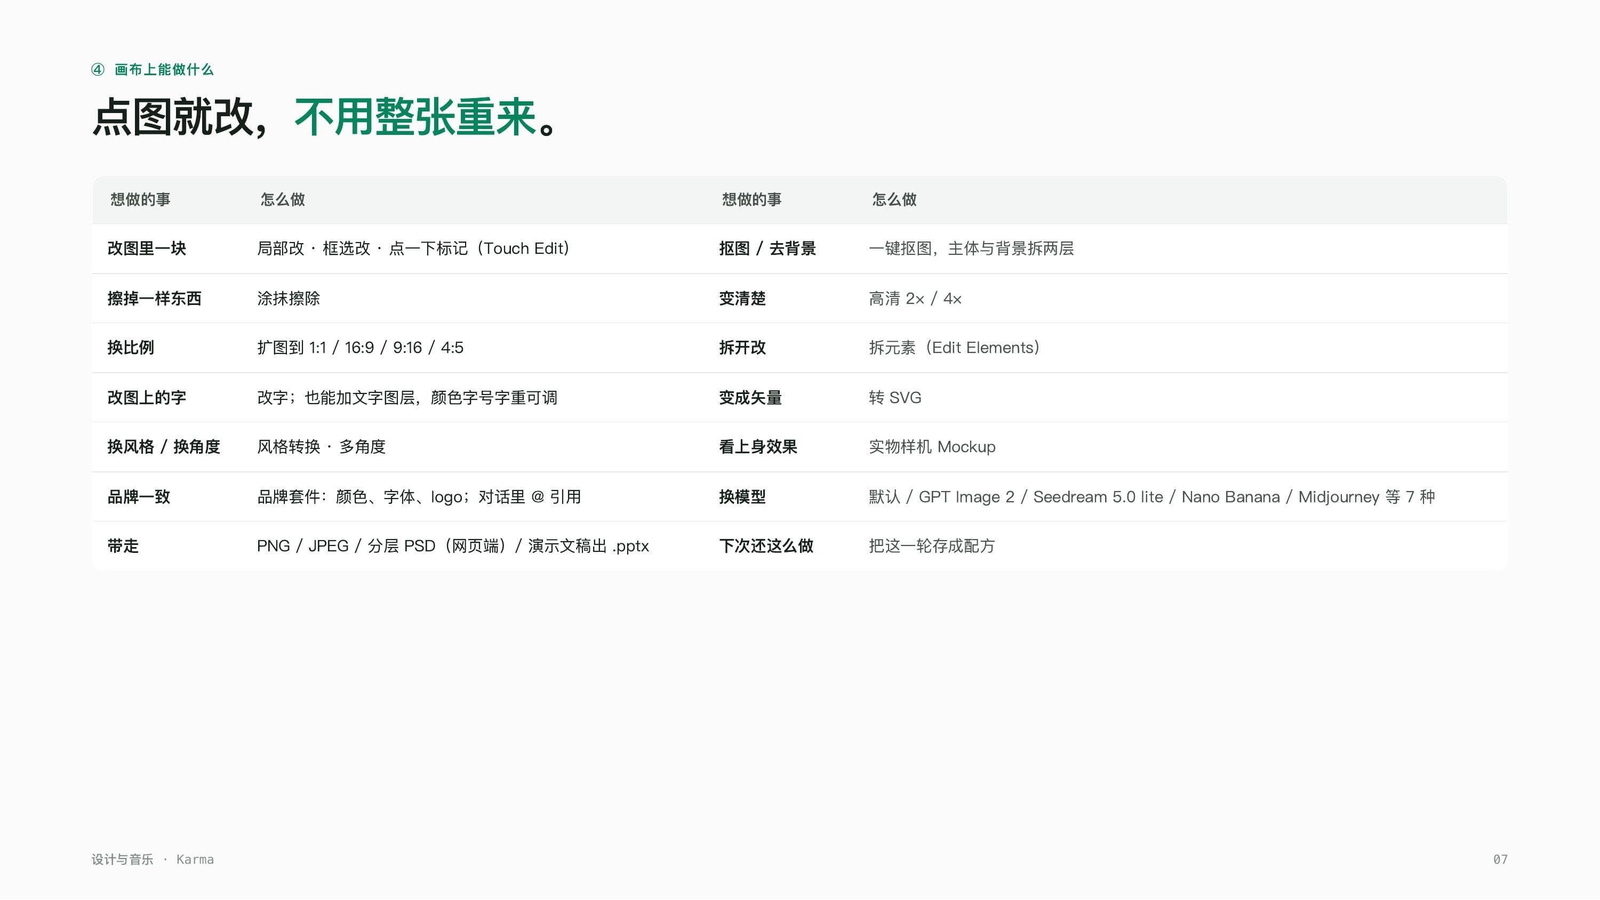
Task: Click the cell mentioning 'Touch Edit'
Action: [414, 248]
